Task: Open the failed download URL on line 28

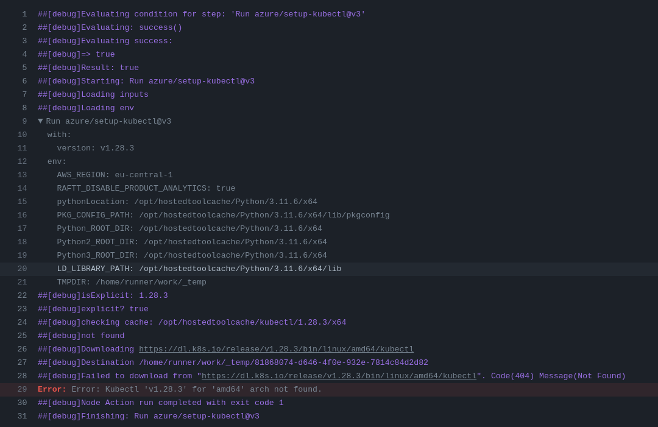Action: [339, 376]
